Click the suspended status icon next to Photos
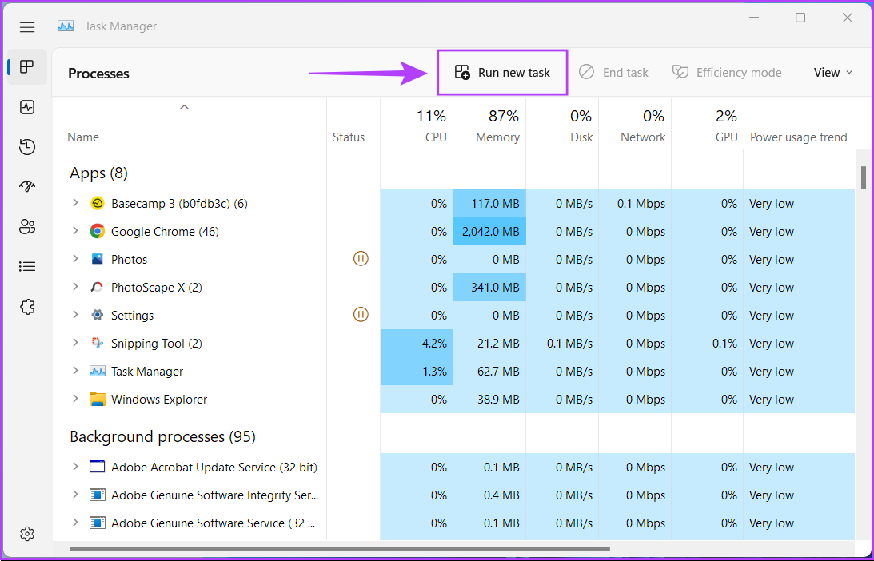874x561 pixels. (361, 258)
